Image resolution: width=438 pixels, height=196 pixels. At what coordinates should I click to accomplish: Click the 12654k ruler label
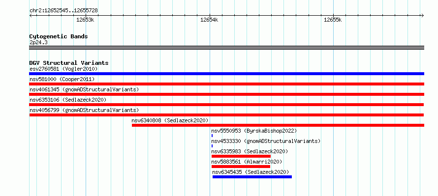pyautogui.click(x=209, y=20)
